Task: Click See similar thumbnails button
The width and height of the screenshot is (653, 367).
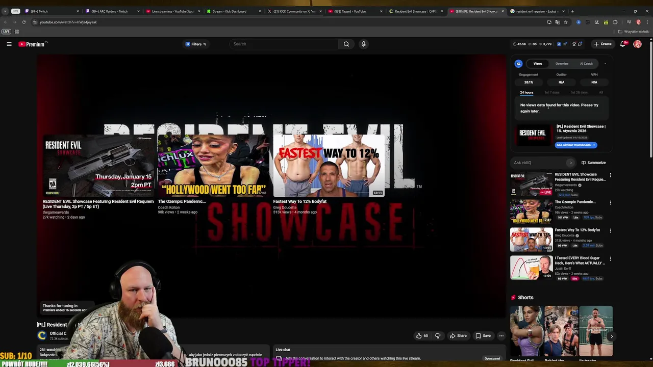Action: click(576, 145)
